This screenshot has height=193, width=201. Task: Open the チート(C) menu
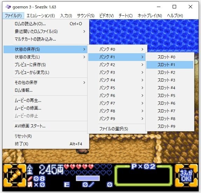click(125, 16)
